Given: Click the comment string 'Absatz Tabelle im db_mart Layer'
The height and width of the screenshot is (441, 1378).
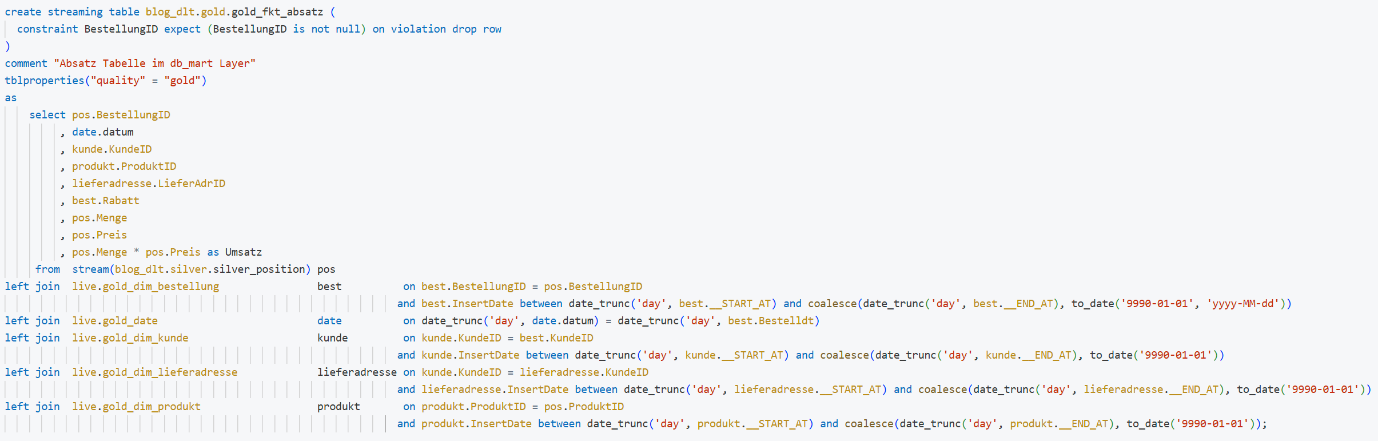Looking at the screenshot, I should [x=154, y=63].
